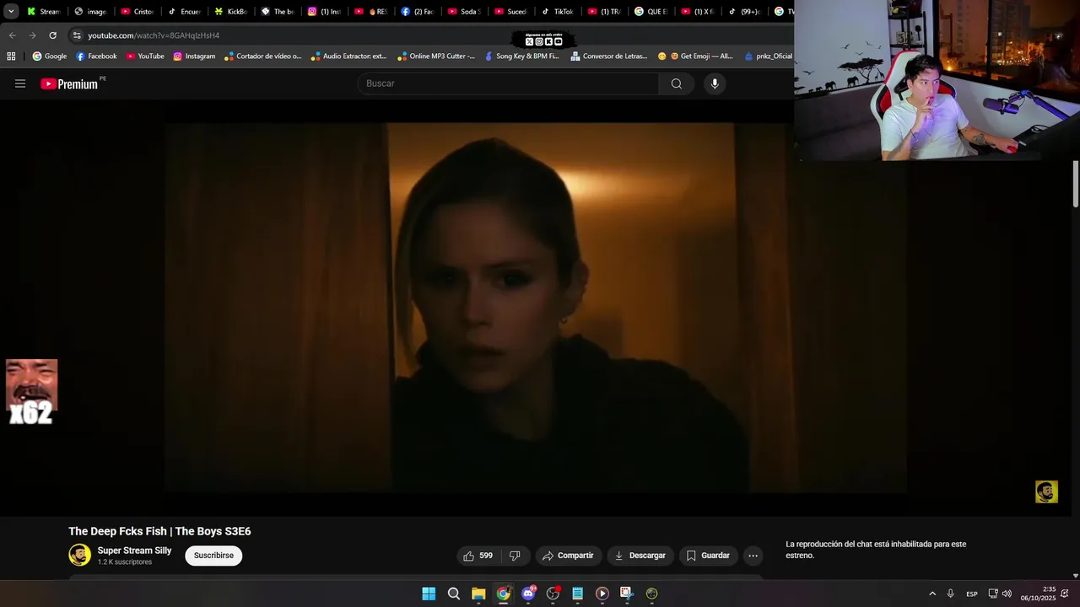Open the tab search dropdown arrow
This screenshot has width=1080, height=607.
pyautogui.click(x=10, y=12)
